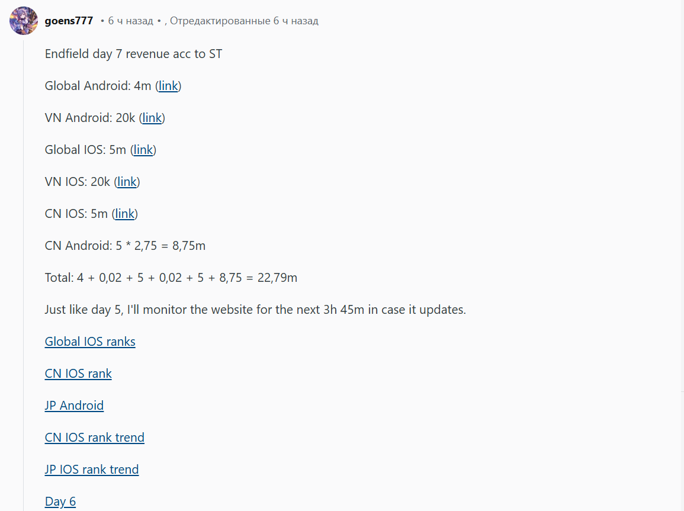The image size is (684, 511).
Task: Collapse the comment thread using the vertical line
Action: point(24,275)
